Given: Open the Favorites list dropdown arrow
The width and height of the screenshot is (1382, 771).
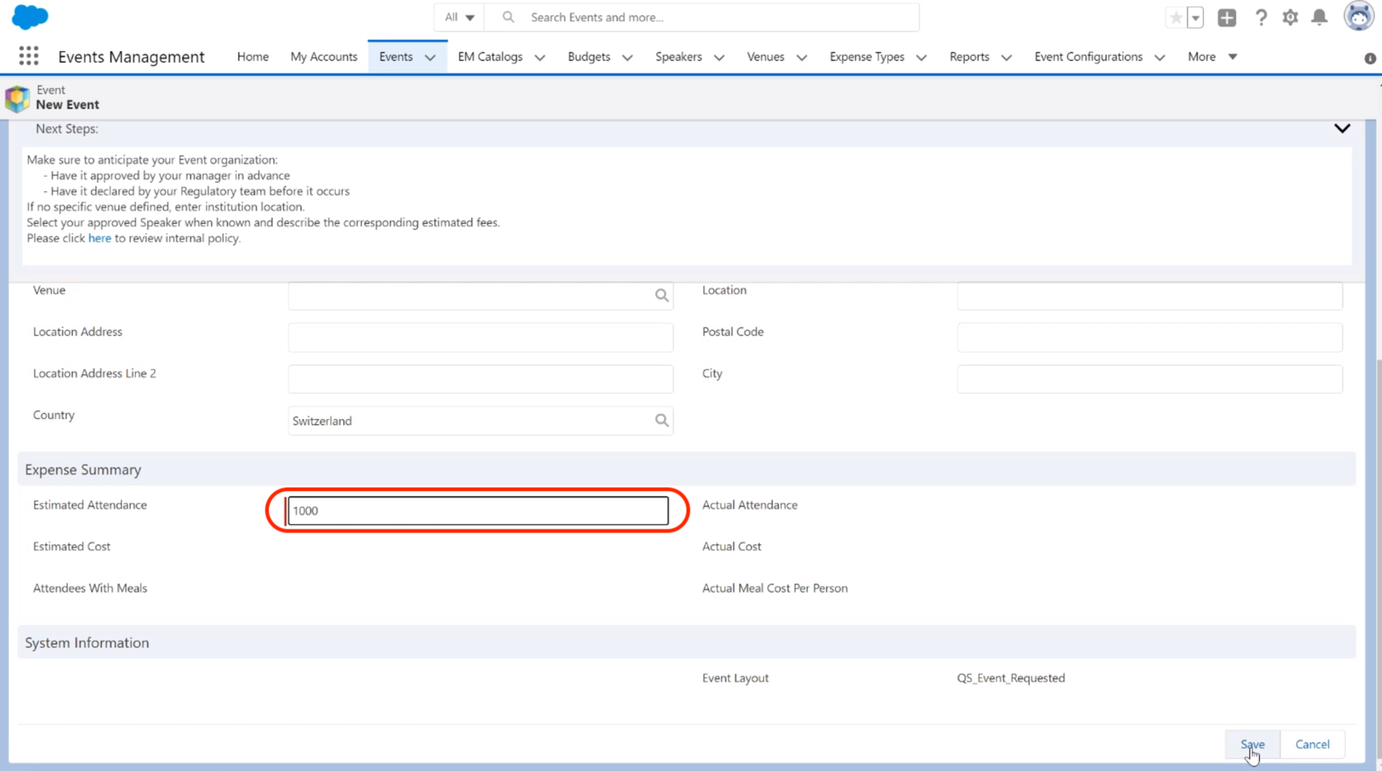Looking at the screenshot, I should pyautogui.click(x=1195, y=17).
